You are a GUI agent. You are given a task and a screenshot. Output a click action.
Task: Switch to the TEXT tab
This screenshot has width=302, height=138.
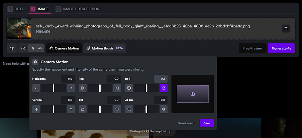tap(15, 9)
